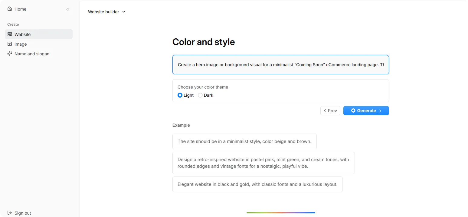
Task: Click the sparkle icon beside Name and slogan
Action: [x=10, y=54]
